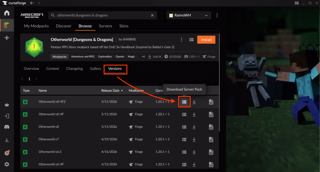Click page number 1 in pagination
The image size is (320, 172).
pos(29,79)
